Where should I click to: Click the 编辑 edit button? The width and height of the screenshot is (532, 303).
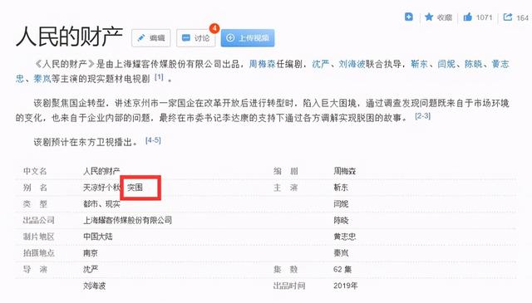[x=151, y=38]
